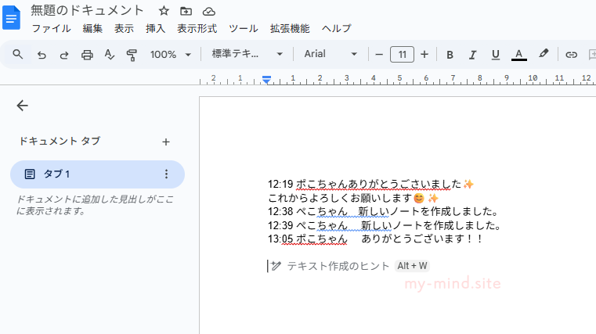Open the zoom 100% dropdown
Viewport: 596px width, 334px height.
pyautogui.click(x=170, y=55)
